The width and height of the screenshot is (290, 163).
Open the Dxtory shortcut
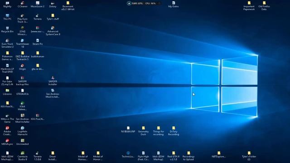click(53, 5)
